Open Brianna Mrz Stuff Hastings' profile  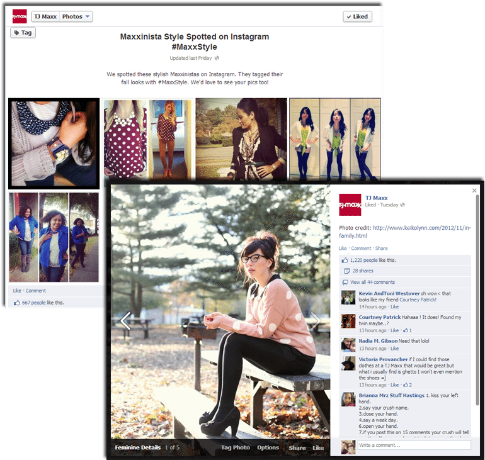pyautogui.click(x=392, y=395)
